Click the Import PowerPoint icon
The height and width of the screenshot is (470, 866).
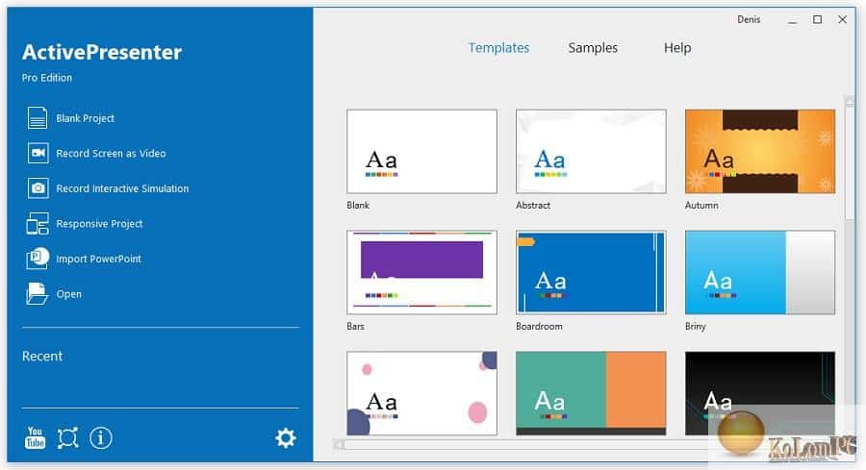pos(38,259)
